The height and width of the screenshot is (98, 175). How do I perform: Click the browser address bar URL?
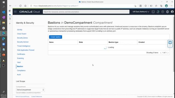[x=56, y=6]
